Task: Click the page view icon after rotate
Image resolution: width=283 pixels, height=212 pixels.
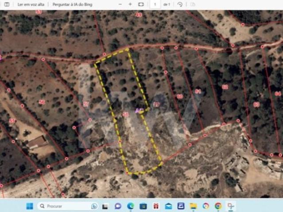Action: (192, 4)
